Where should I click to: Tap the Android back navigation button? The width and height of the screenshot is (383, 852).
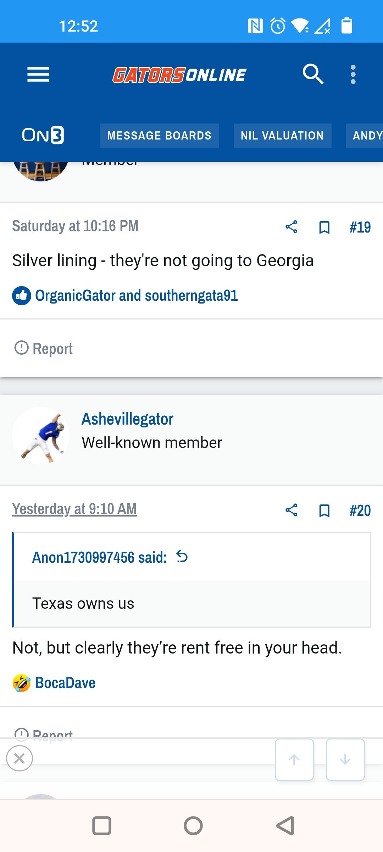click(x=285, y=825)
